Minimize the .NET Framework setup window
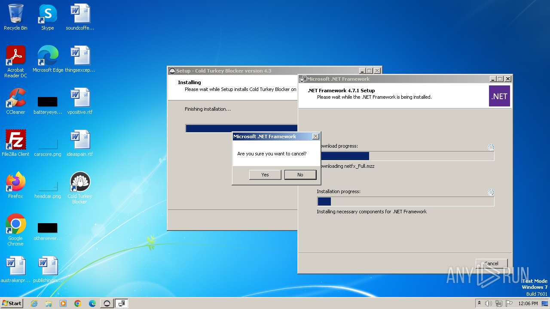Screen dimensions: 550x309 tap(492, 79)
